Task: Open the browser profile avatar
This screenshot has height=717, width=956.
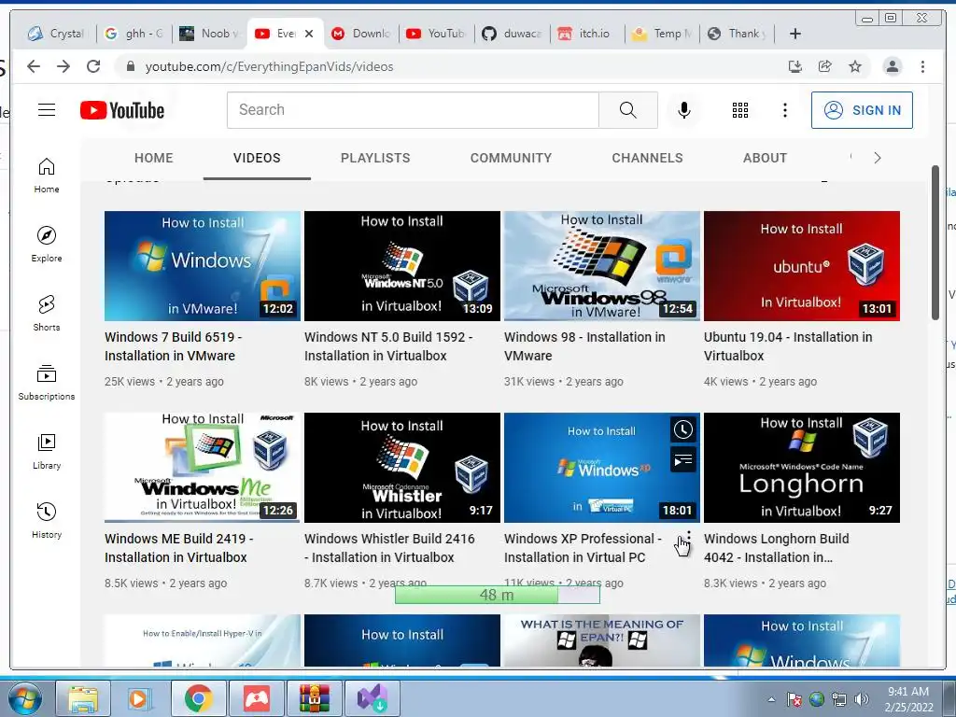Action: point(892,66)
